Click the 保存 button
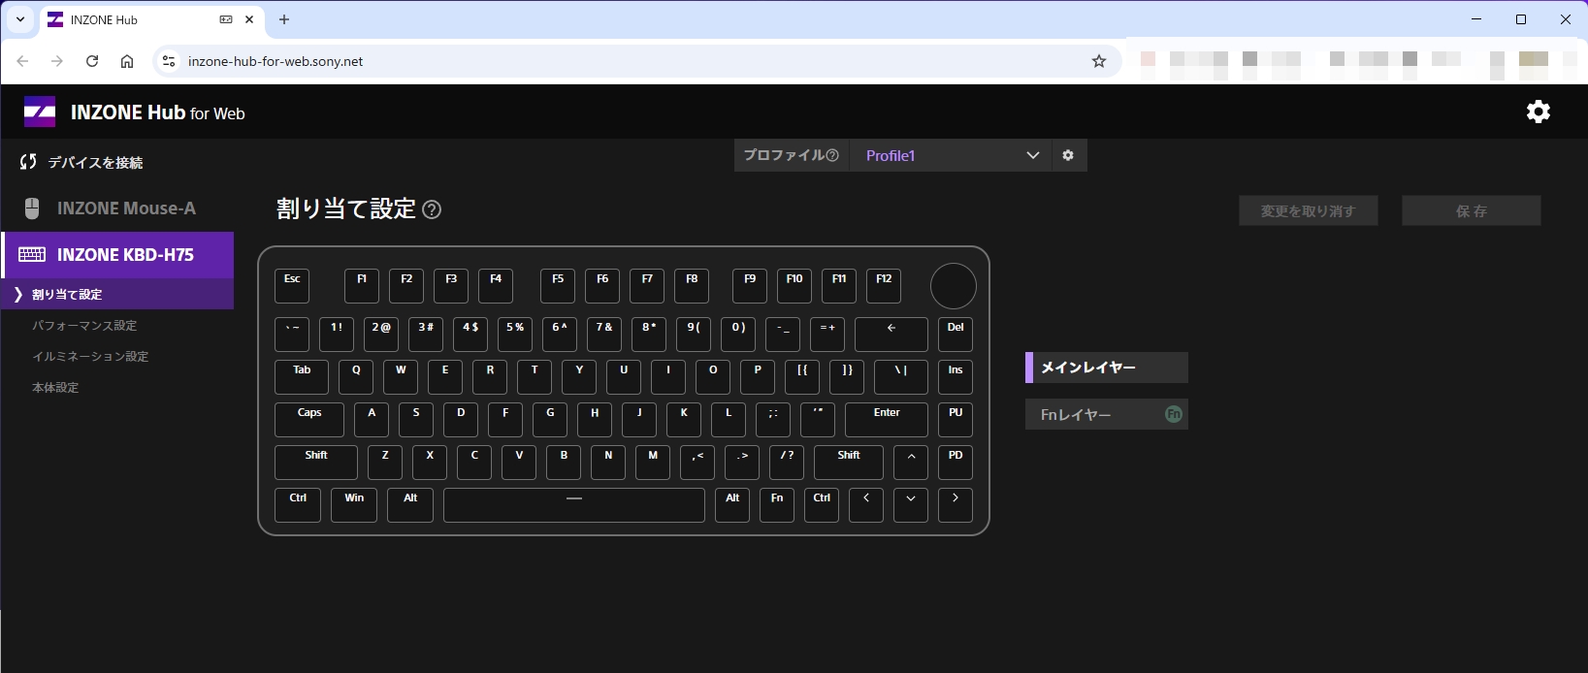The height and width of the screenshot is (673, 1588). [1472, 210]
